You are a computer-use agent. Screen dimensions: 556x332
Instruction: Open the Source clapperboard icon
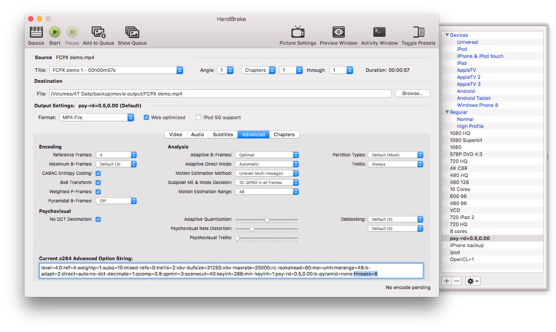tap(36, 32)
